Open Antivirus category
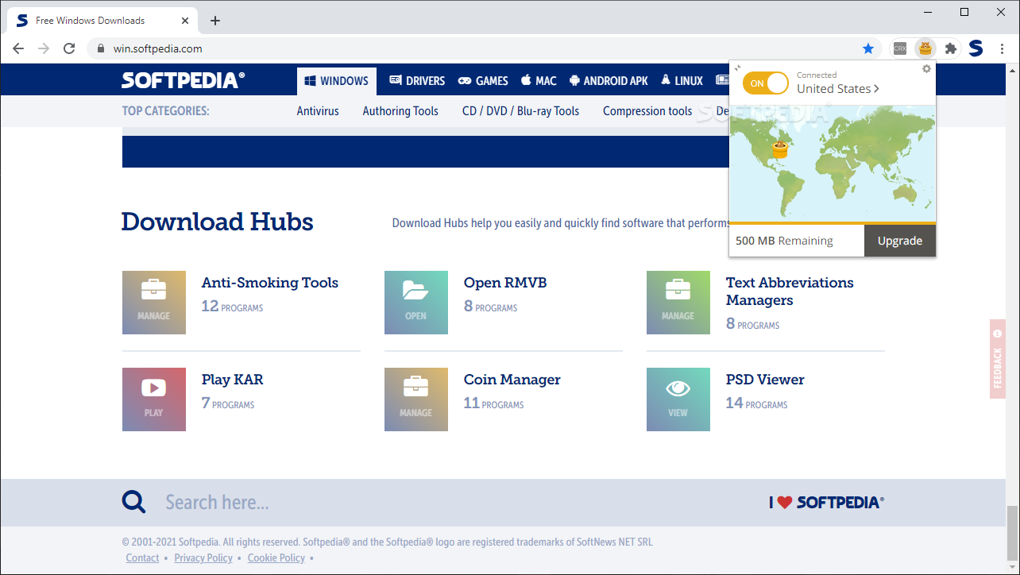 318,111
